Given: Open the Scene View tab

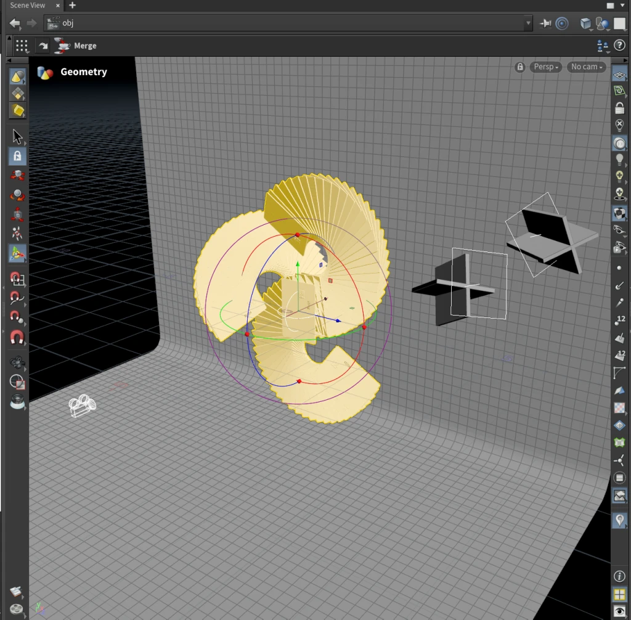Looking at the screenshot, I should [27, 5].
